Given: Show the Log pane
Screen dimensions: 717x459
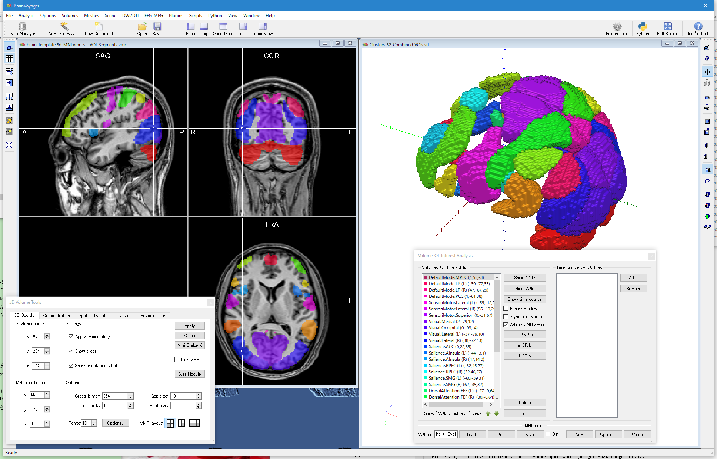Looking at the screenshot, I should pos(204,29).
